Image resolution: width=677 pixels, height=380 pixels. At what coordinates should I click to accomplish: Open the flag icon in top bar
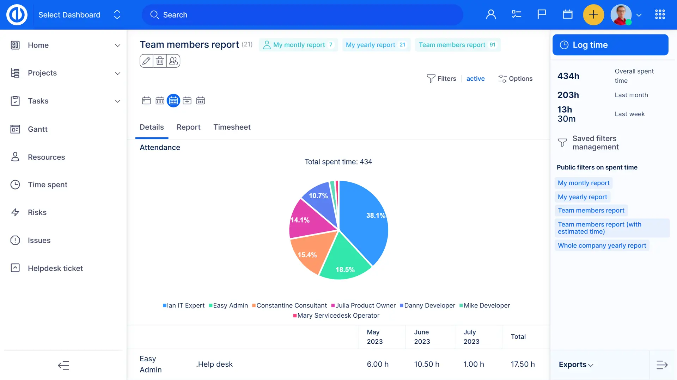coord(542,14)
